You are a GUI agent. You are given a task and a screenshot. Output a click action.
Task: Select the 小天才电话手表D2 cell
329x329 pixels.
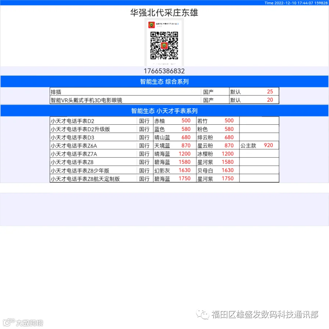tap(93, 121)
